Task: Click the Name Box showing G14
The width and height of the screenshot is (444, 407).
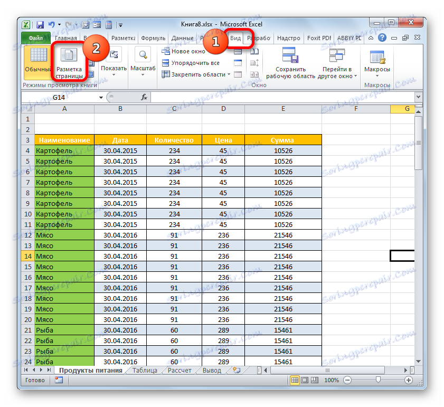Action: click(x=59, y=98)
